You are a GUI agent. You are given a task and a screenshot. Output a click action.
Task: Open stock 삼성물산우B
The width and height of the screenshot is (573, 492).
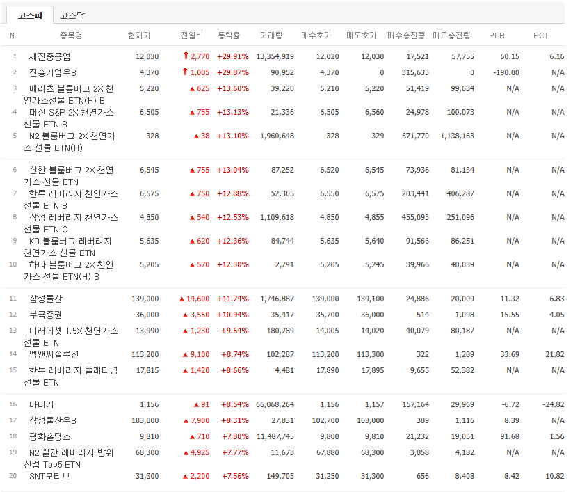(53, 420)
